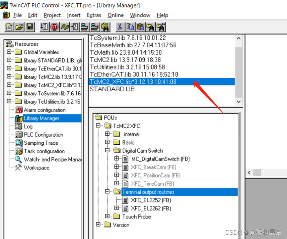Open the Edit menu
Viewport: 287px width, 239px height.
tap(33, 15)
